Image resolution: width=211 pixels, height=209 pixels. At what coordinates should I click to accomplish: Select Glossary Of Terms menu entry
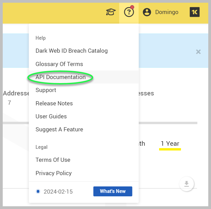(59, 64)
